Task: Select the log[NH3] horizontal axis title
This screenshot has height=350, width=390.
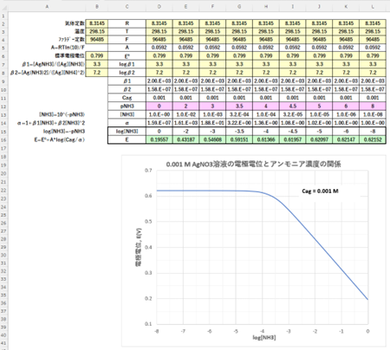Action: [264, 338]
